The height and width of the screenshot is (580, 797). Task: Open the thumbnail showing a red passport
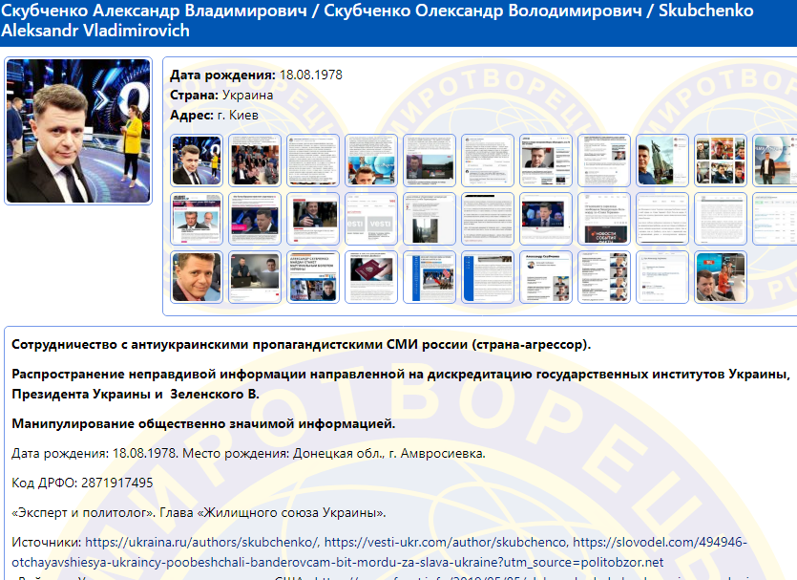point(371,277)
